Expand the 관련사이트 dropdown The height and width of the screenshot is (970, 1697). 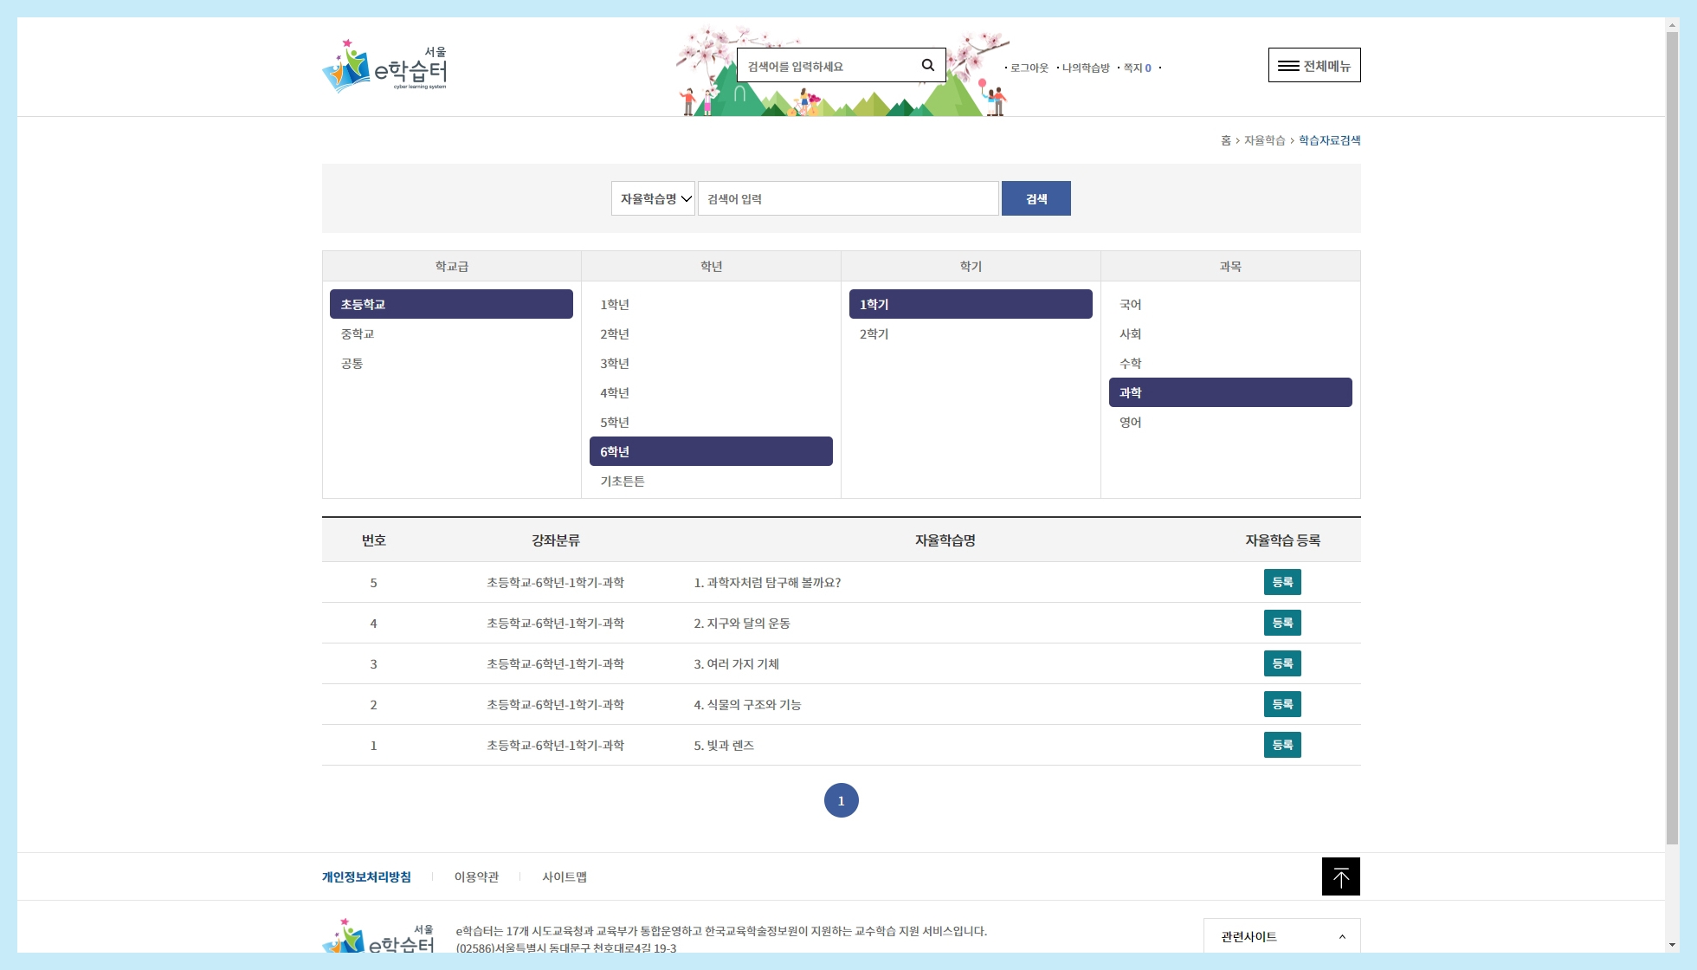click(1281, 936)
